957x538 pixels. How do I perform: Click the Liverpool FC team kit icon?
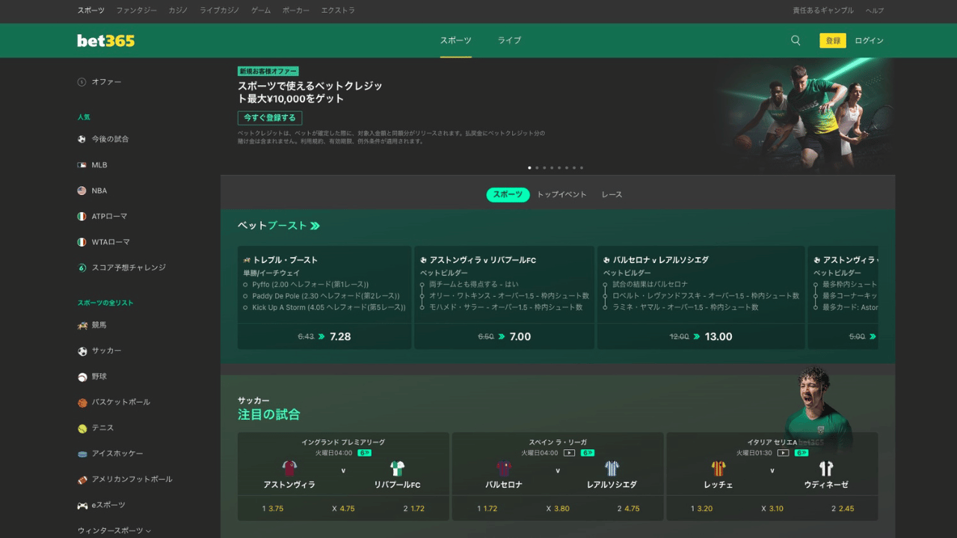(397, 469)
